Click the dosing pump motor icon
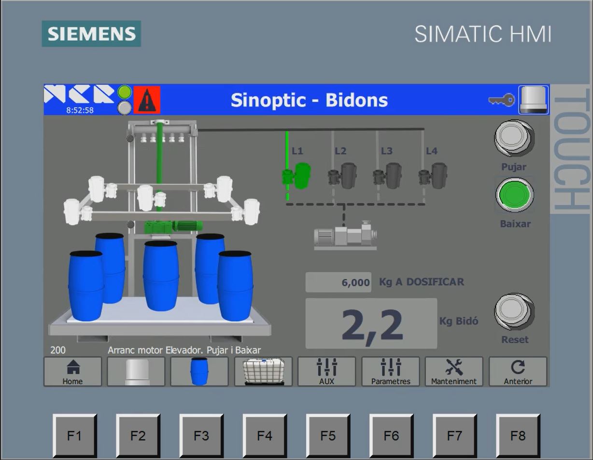The image size is (593, 460). pos(345,235)
